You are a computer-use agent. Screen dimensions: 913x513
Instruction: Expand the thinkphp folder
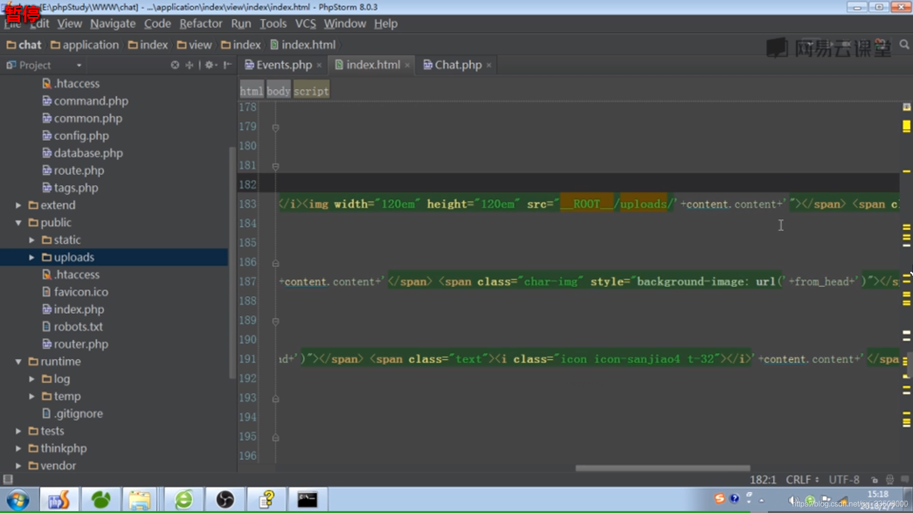point(18,448)
